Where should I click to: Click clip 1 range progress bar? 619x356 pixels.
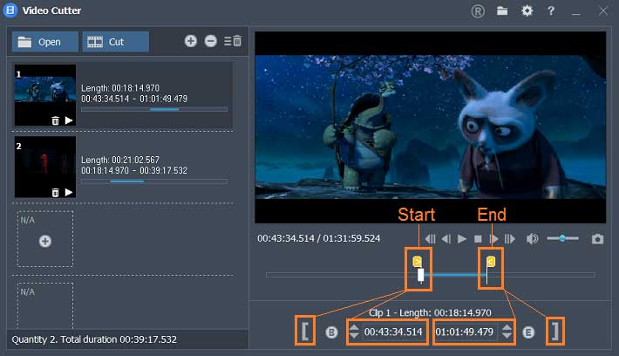point(154,109)
